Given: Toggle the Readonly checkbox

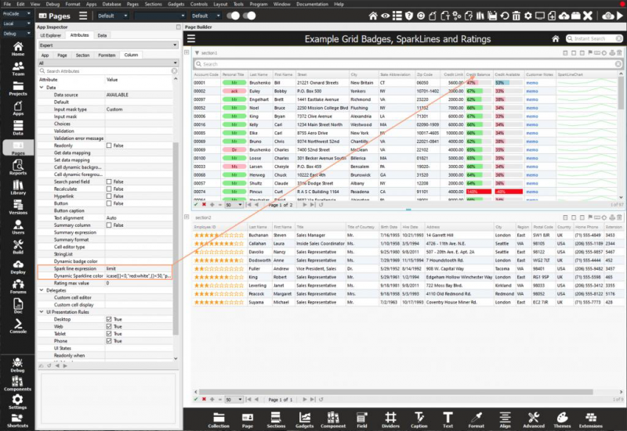Looking at the screenshot, I should [x=109, y=145].
